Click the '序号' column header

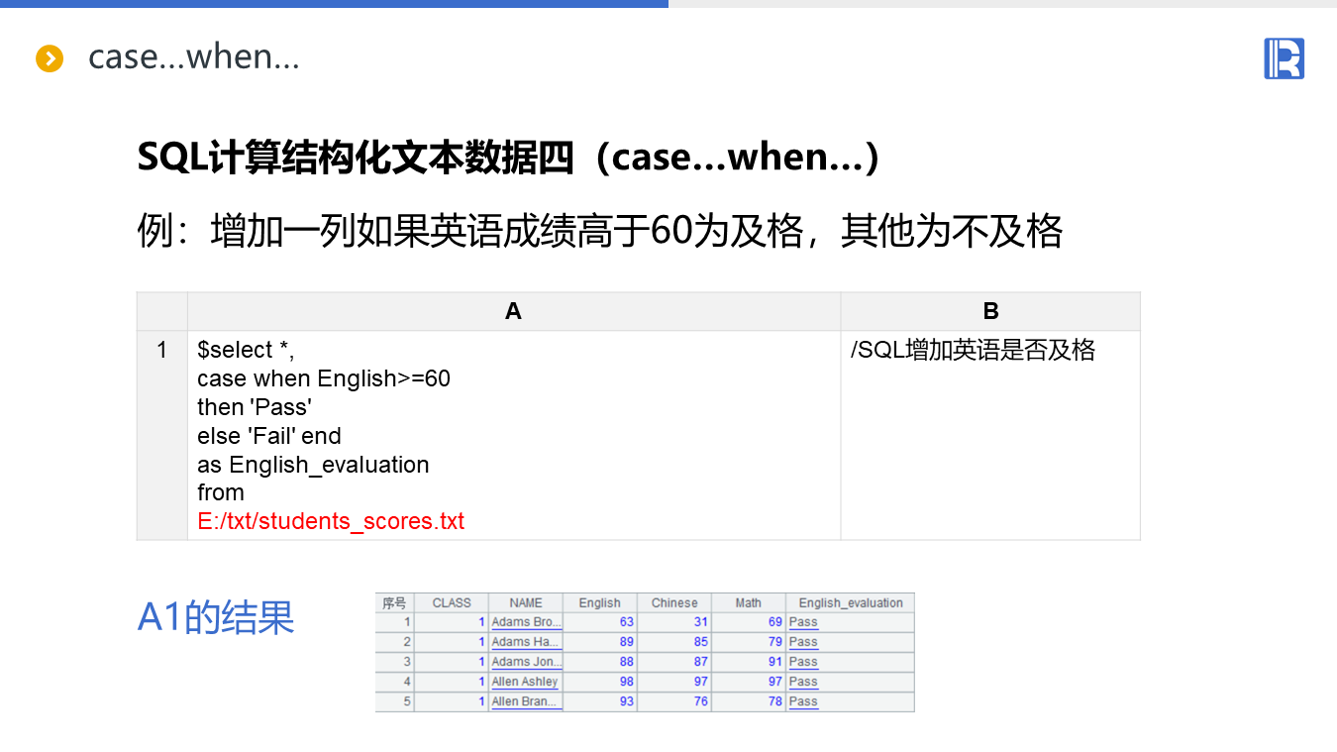[394, 602]
